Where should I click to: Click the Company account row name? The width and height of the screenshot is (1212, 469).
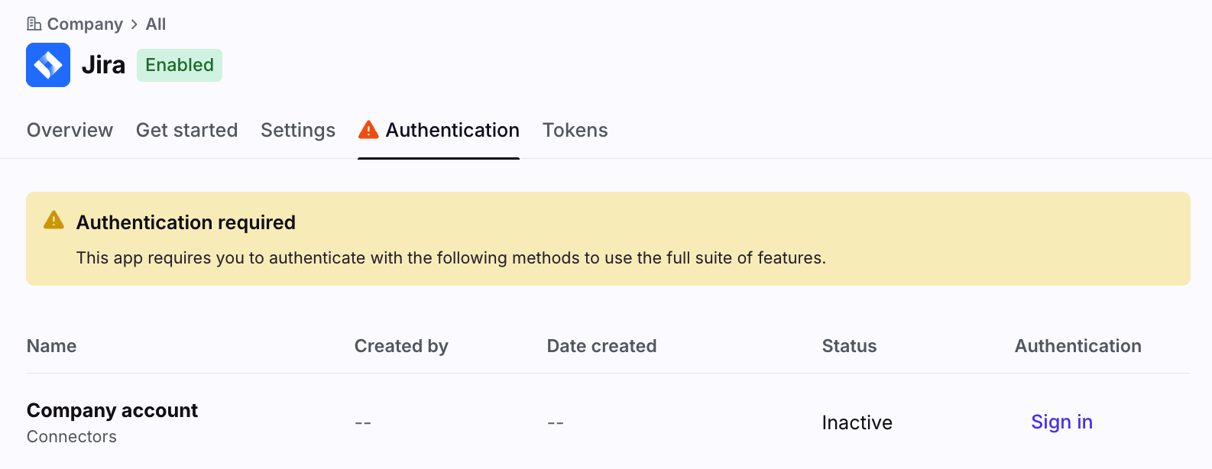point(112,411)
